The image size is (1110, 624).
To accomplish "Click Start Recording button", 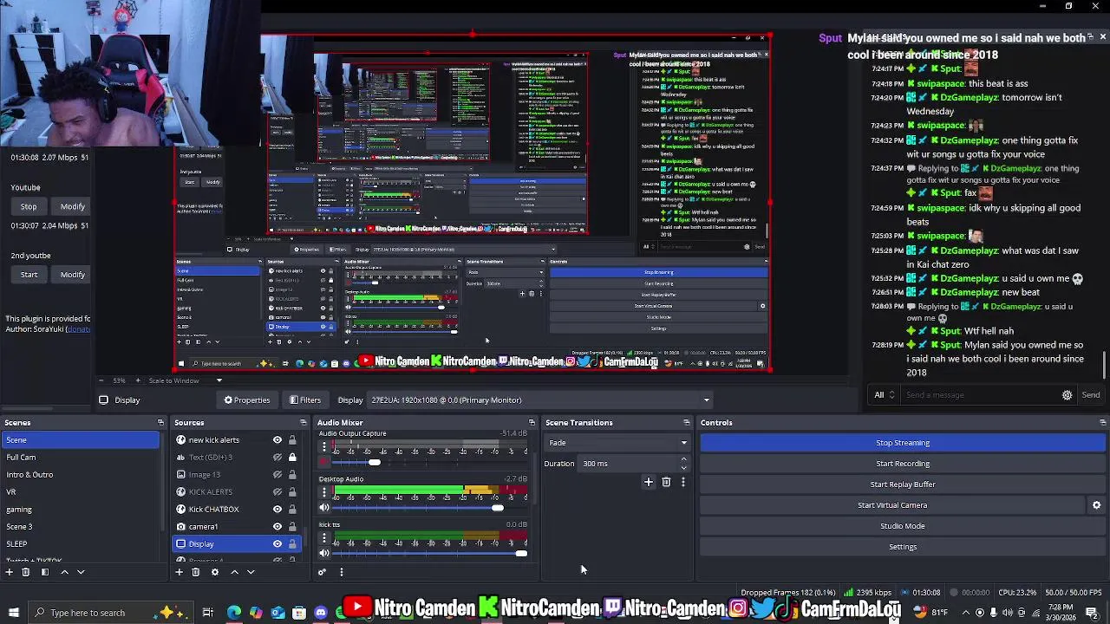I will coord(903,464).
